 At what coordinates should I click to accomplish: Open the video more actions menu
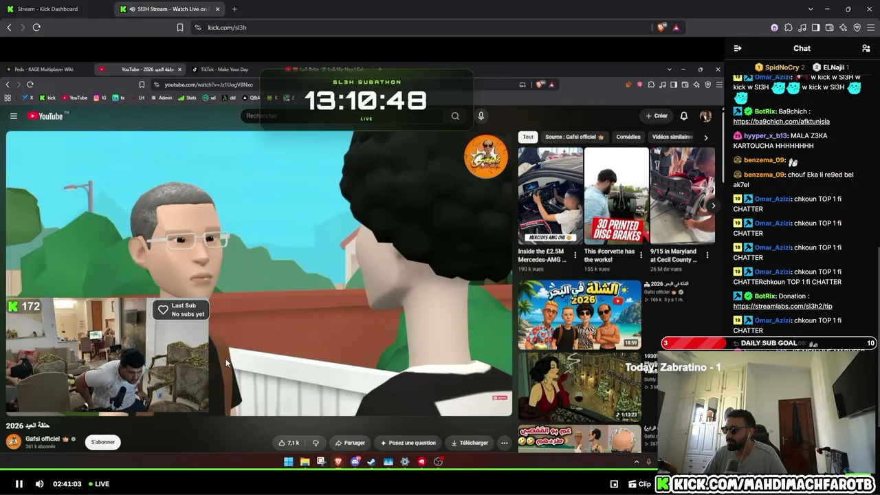point(505,443)
